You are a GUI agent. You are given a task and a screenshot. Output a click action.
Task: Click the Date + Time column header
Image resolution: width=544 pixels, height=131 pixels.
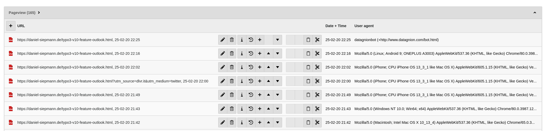[x=336, y=26]
